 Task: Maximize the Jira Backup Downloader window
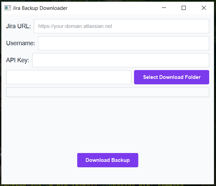point(184,8)
